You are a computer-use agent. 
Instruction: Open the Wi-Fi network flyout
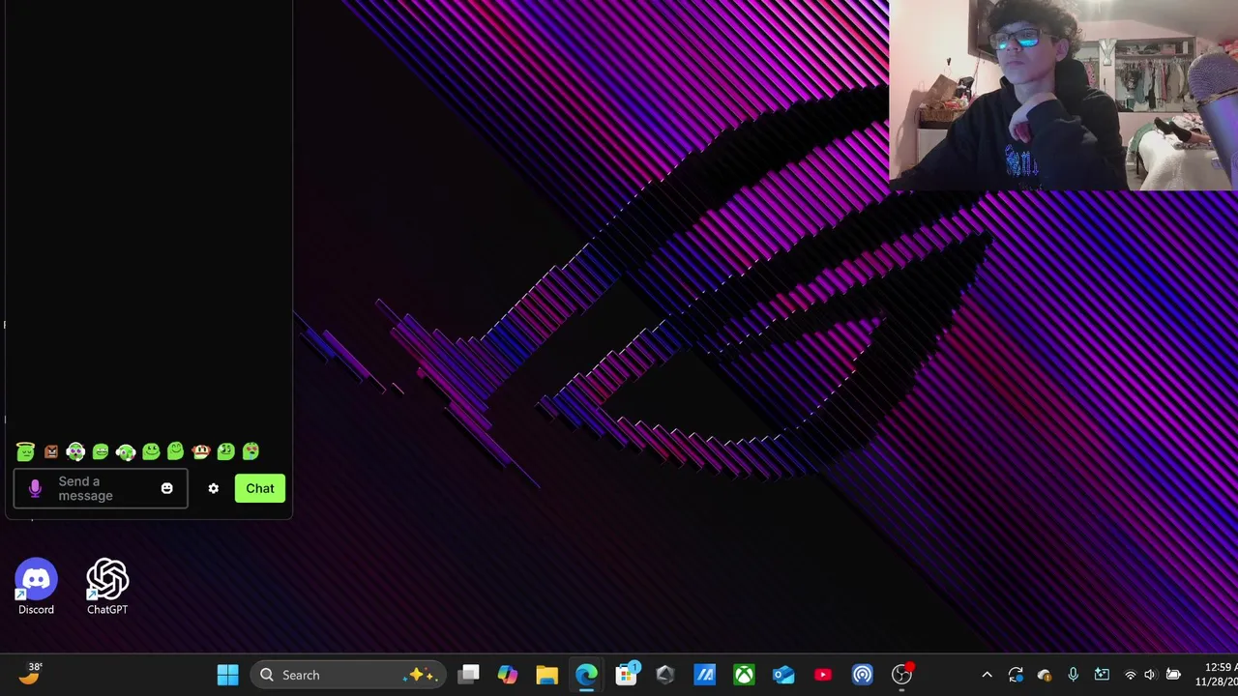[x=1130, y=675]
